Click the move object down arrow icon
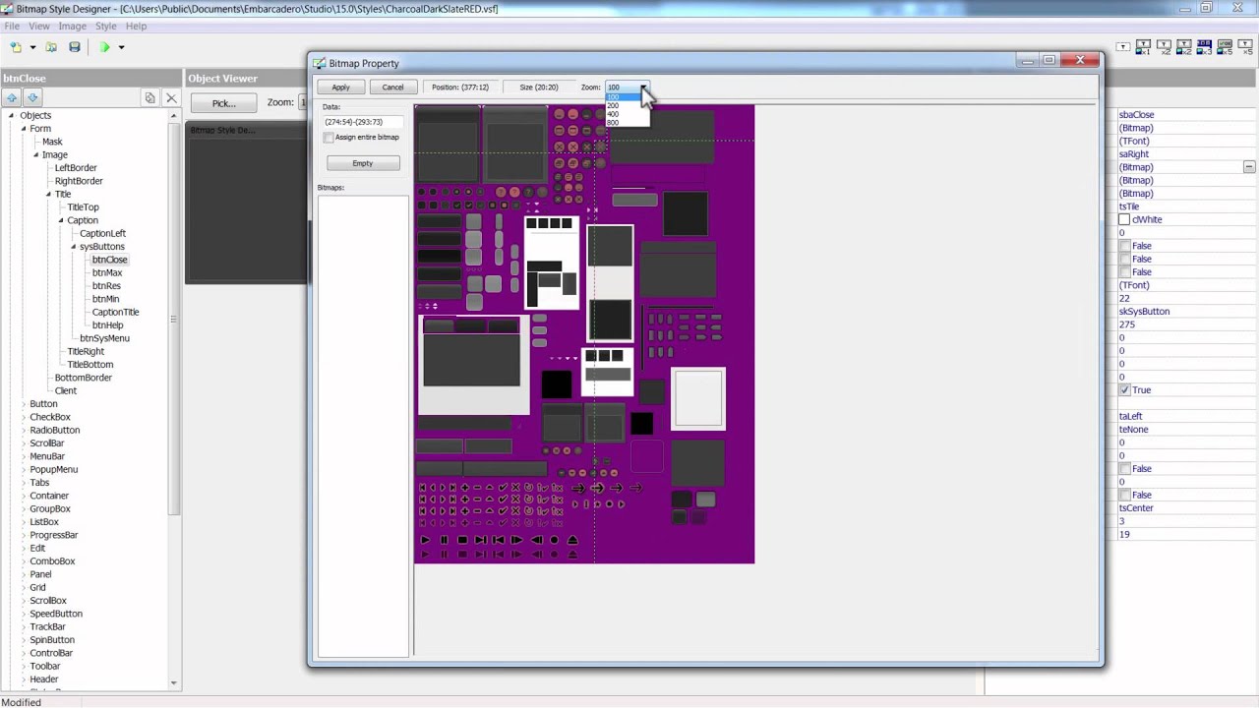This screenshot has width=1259, height=708. click(31, 98)
